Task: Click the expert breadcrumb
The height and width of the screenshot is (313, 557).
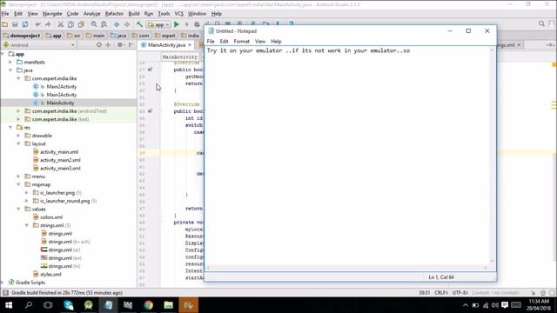Action: pyautogui.click(x=164, y=36)
